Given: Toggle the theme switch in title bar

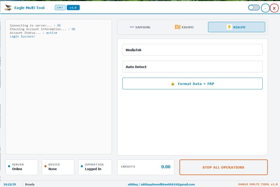Looking at the screenshot, I should 254,8.
